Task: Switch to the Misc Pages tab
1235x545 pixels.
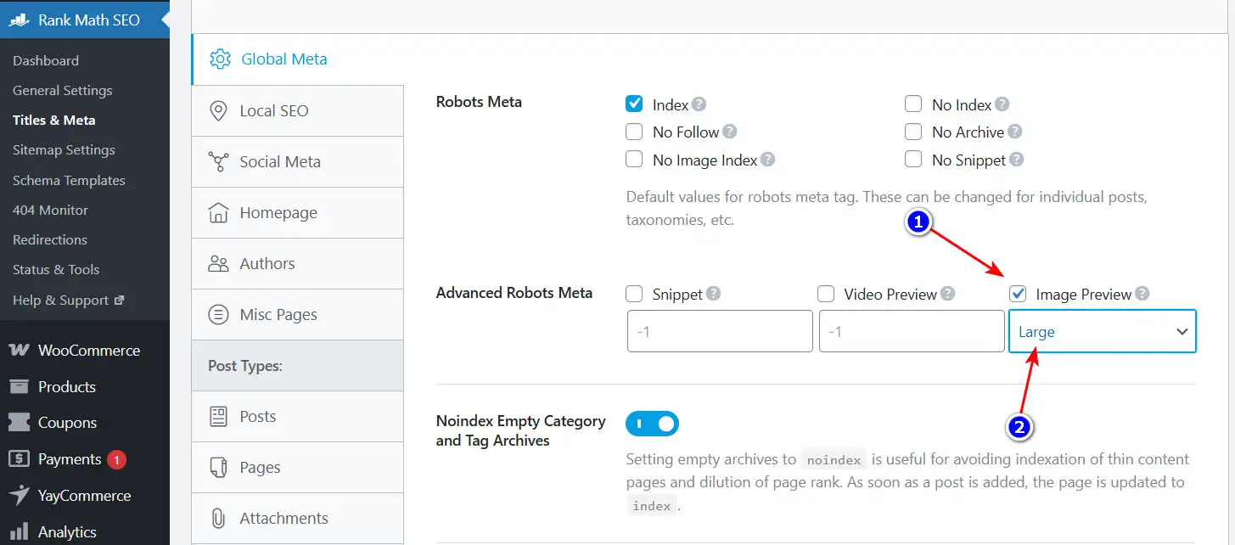Action: tap(280, 314)
